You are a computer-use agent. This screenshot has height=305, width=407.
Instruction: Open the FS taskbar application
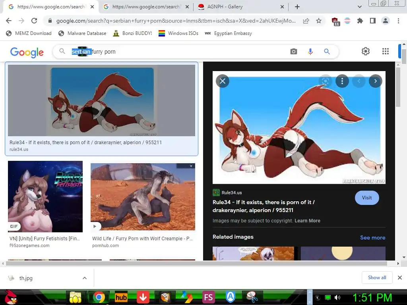208,297
